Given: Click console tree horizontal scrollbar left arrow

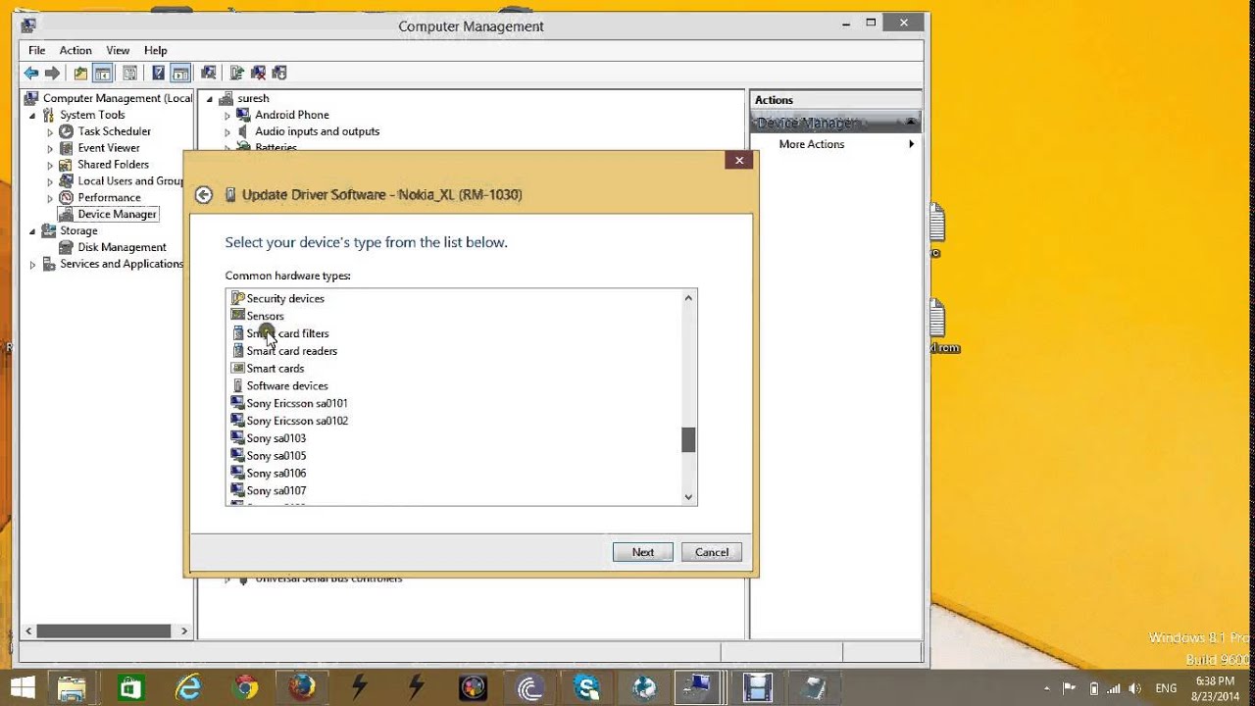Looking at the screenshot, I should pyautogui.click(x=28, y=631).
